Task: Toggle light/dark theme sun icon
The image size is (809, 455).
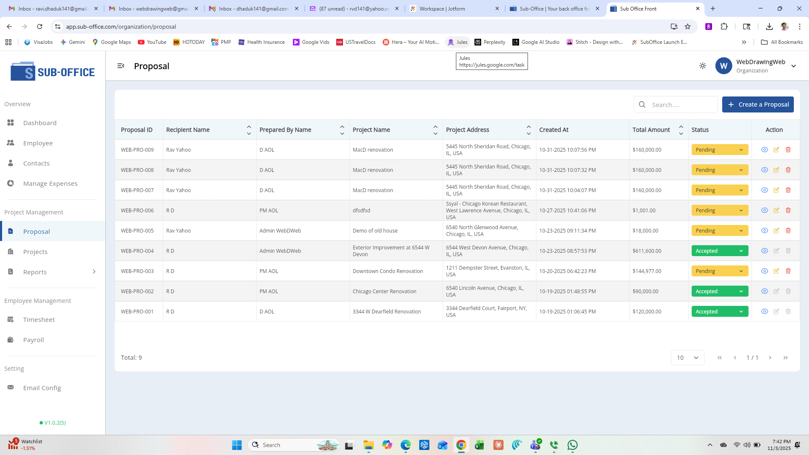Action: coord(702,66)
